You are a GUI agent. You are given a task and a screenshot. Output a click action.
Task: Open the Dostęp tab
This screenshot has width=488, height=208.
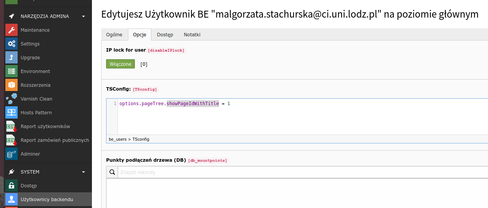165,34
